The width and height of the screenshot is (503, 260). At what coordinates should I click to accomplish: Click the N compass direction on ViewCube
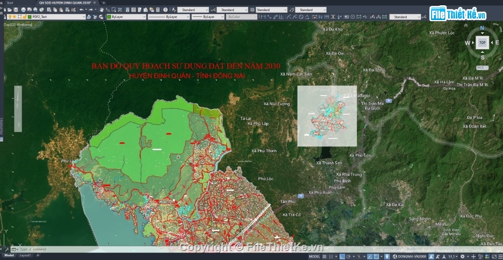[x=482, y=28]
